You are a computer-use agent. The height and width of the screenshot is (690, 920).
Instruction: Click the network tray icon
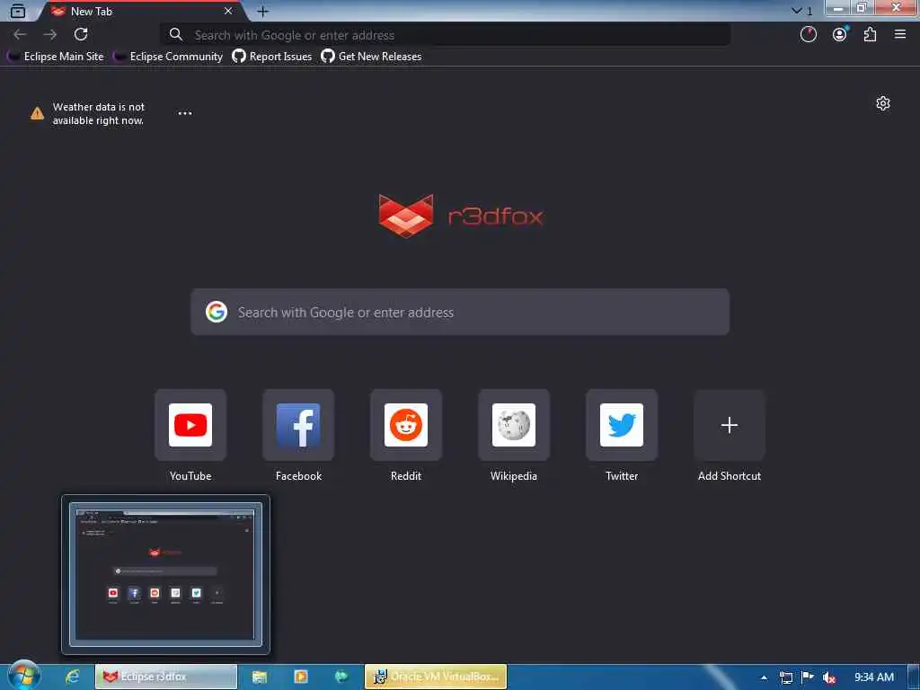coord(786,677)
